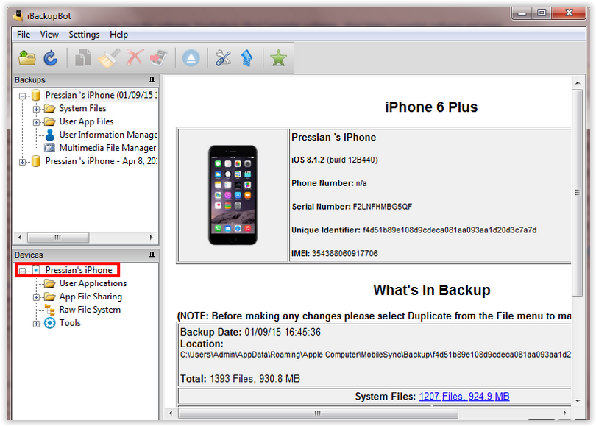Open the System Files 1207 Files link
This screenshot has width=596, height=426.
[x=464, y=397]
